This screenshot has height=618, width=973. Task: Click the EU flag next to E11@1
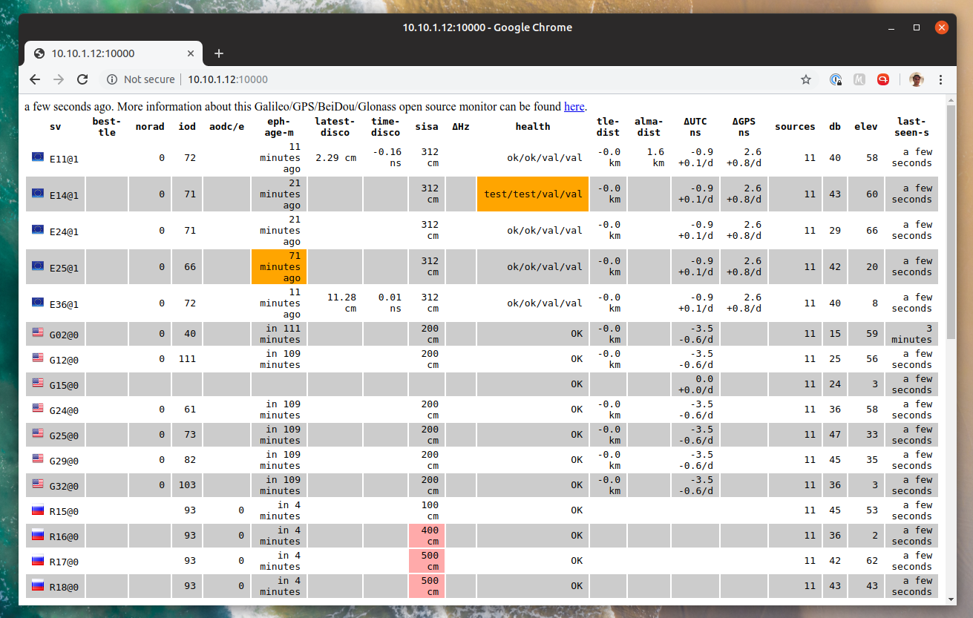click(38, 157)
